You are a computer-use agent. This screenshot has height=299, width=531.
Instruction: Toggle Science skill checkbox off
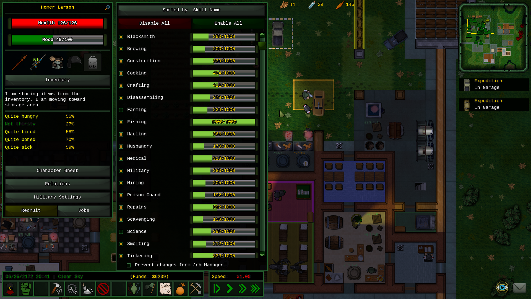click(x=121, y=231)
